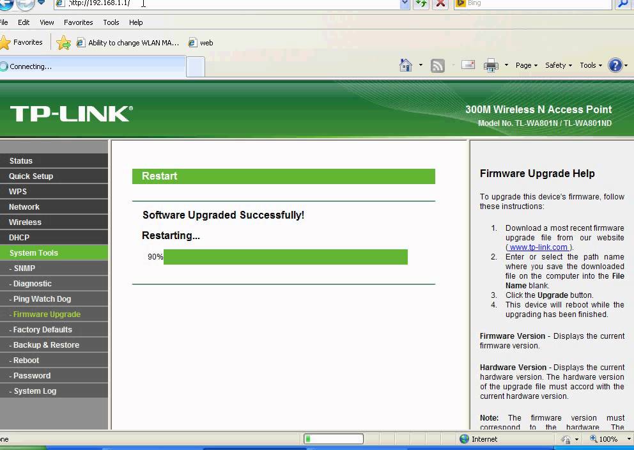Open the Favorites menu

tap(79, 22)
